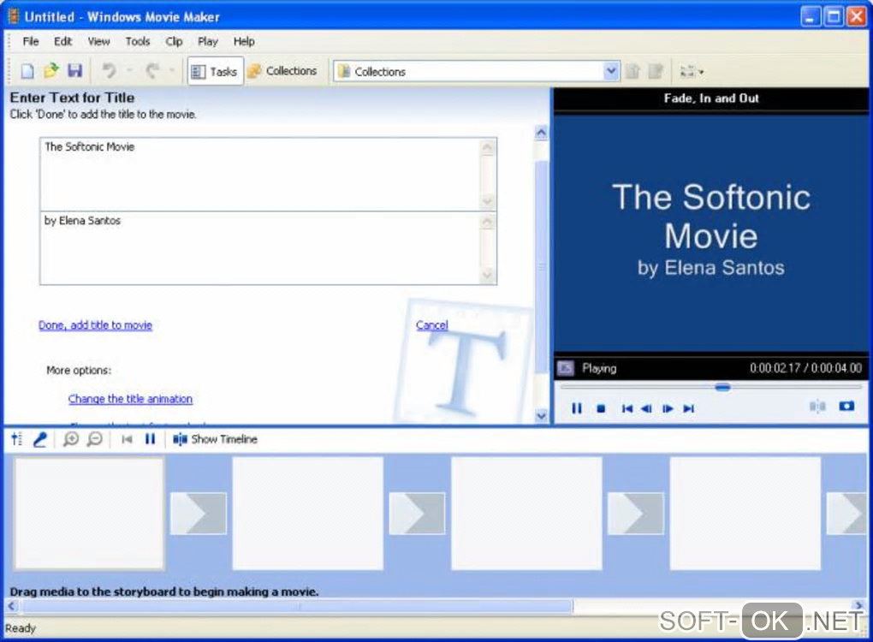Open the Collections combo box
This screenshot has width=873, height=642.
point(477,71)
